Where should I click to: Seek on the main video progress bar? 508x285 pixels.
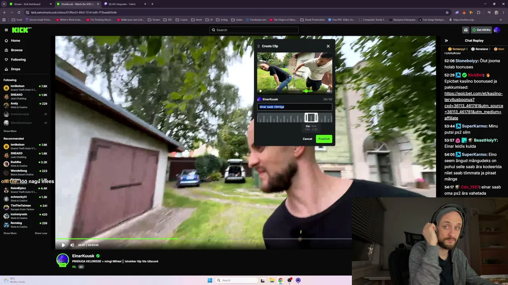click(203, 239)
